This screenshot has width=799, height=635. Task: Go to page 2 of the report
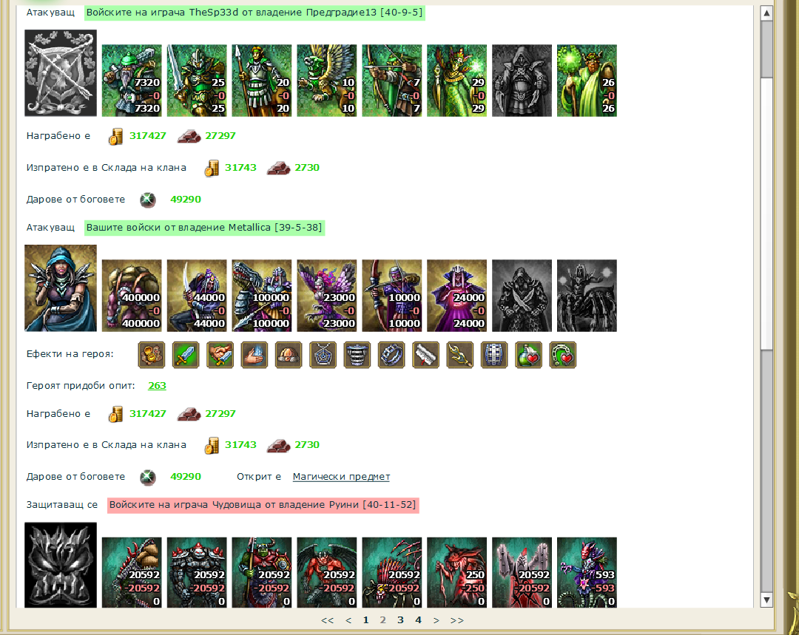pyautogui.click(x=382, y=619)
